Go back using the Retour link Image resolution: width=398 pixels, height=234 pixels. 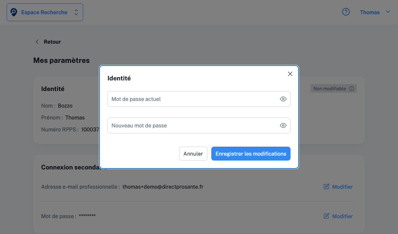52,42
